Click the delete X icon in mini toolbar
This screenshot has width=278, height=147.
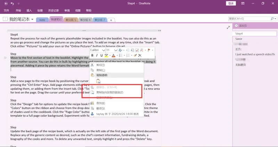click(140, 55)
